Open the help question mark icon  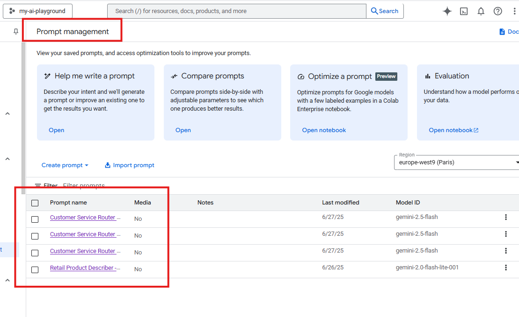(x=497, y=11)
